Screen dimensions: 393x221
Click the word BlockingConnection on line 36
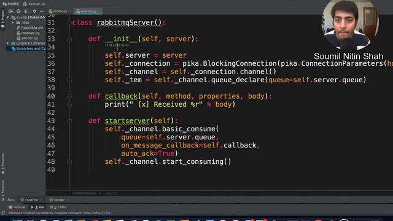point(240,63)
